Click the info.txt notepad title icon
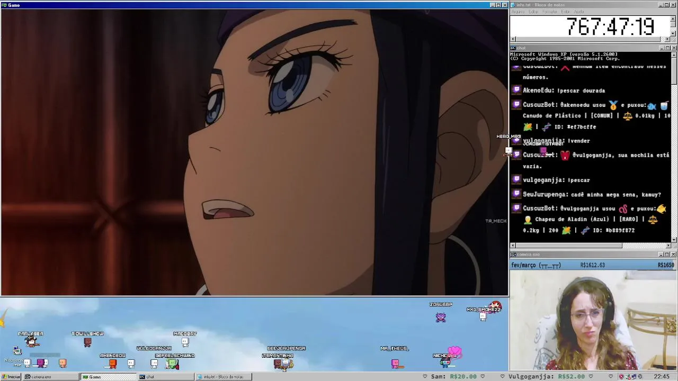 pos(513,5)
